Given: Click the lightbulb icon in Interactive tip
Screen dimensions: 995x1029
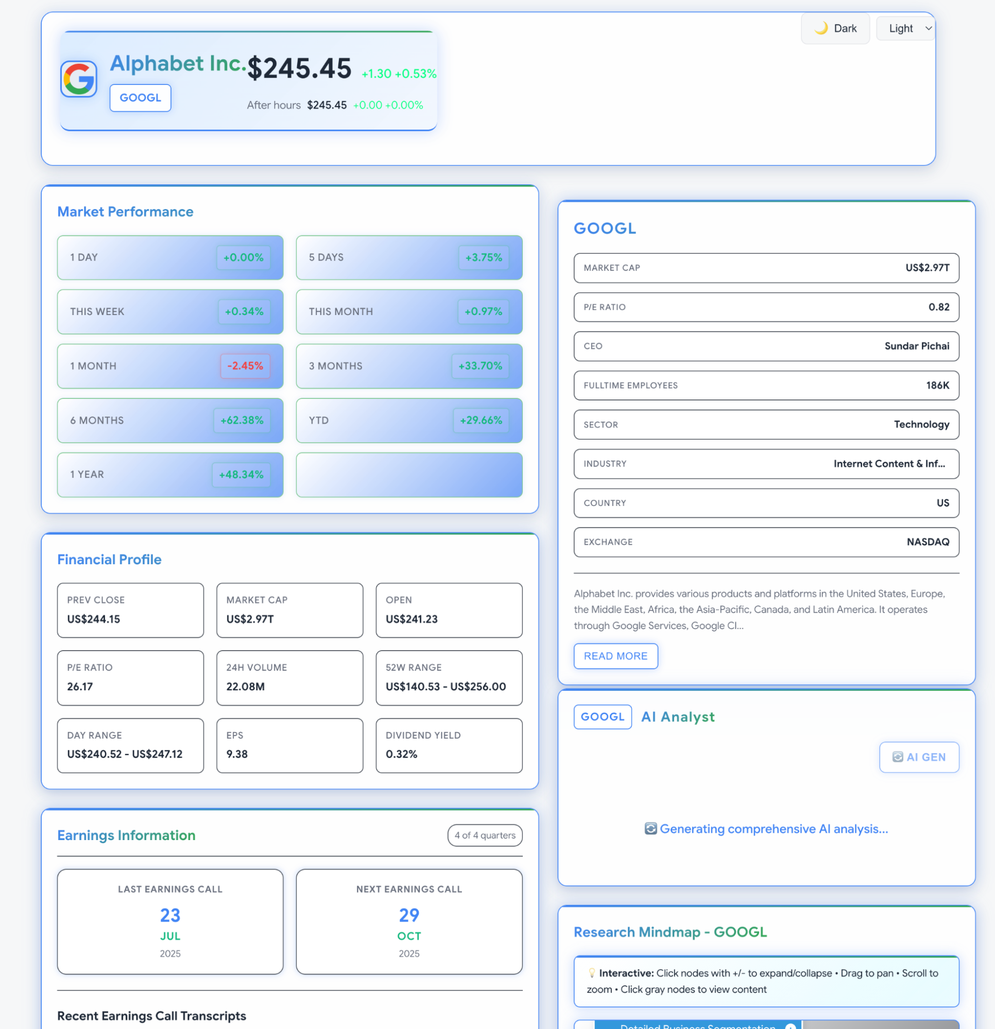Looking at the screenshot, I should [592, 973].
